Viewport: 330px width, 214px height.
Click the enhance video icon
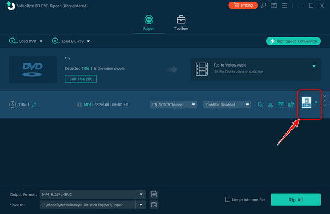coord(291,105)
